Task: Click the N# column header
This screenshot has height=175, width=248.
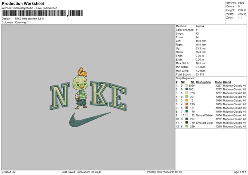Action: [183, 82]
